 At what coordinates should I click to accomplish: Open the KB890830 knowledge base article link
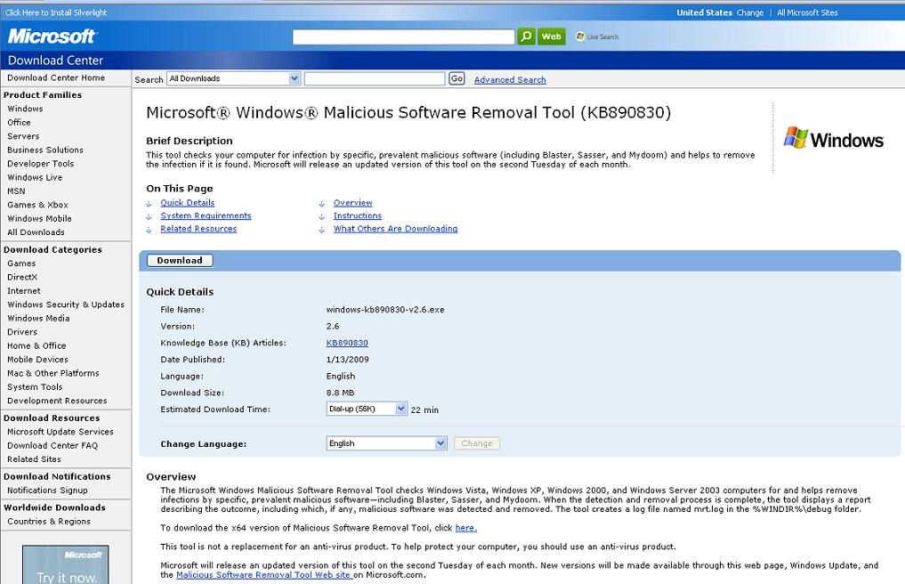click(x=347, y=343)
